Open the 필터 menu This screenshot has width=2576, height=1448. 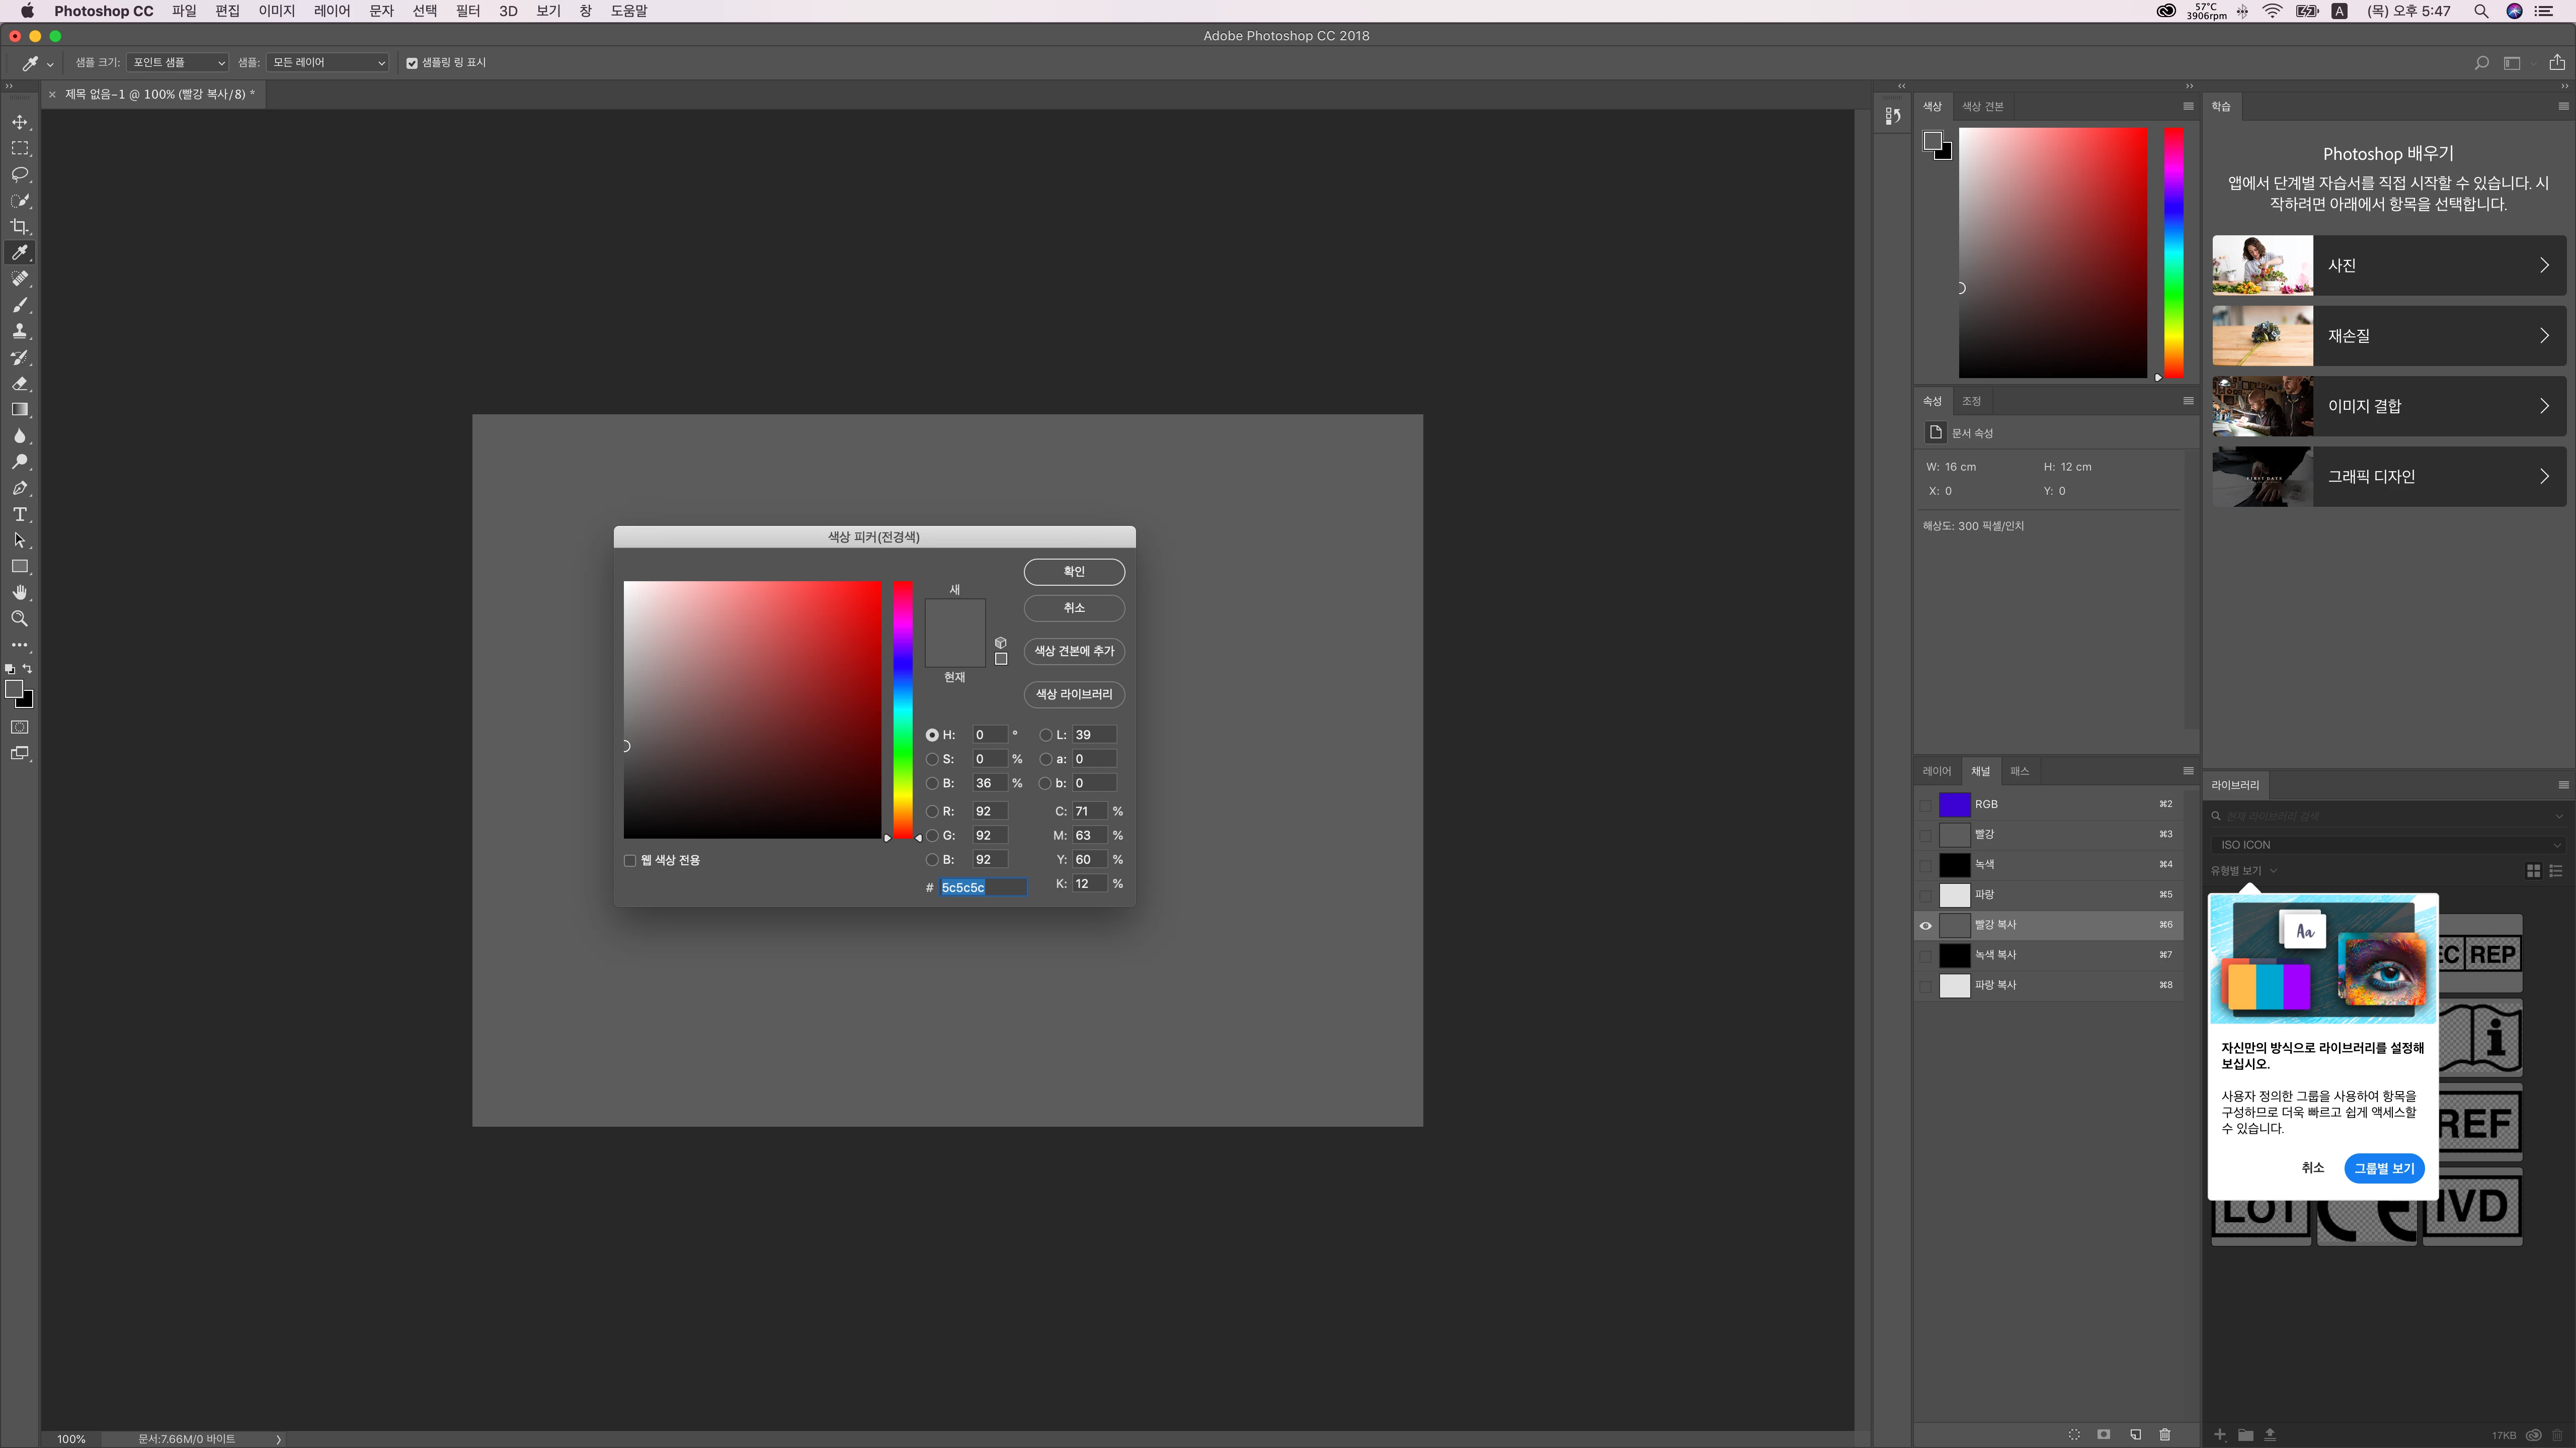(467, 11)
